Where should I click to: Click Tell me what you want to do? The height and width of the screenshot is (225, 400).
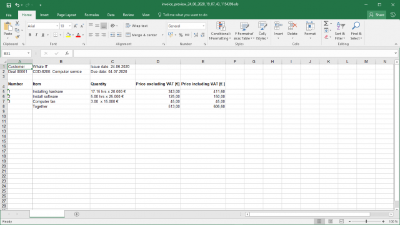[x=182, y=15]
